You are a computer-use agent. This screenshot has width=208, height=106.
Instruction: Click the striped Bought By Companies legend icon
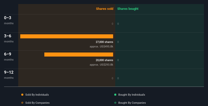coord(115,103)
